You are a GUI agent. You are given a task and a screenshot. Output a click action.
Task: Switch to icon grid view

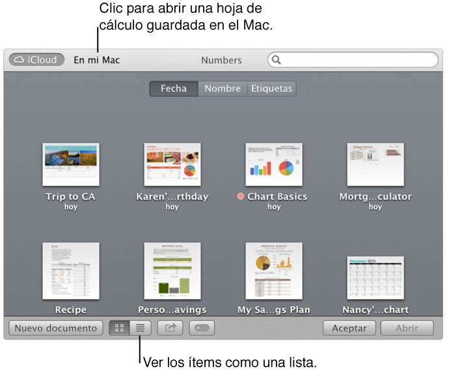[x=120, y=328]
